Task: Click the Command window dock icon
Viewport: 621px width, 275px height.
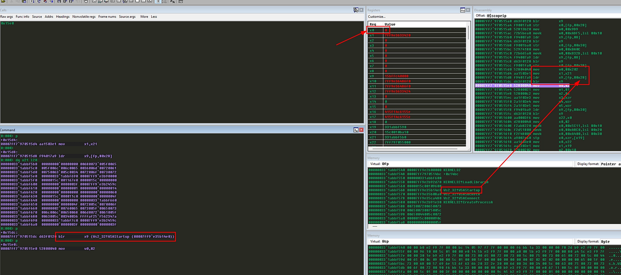Action: click(356, 130)
